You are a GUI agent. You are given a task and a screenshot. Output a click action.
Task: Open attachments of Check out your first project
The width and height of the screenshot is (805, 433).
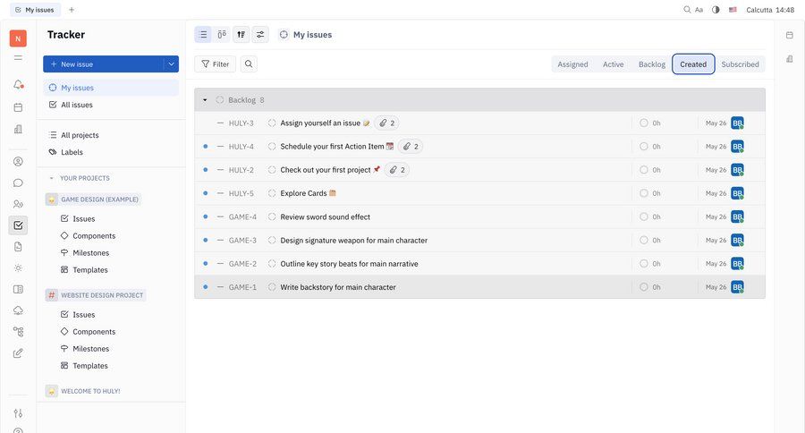tap(397, 170)
